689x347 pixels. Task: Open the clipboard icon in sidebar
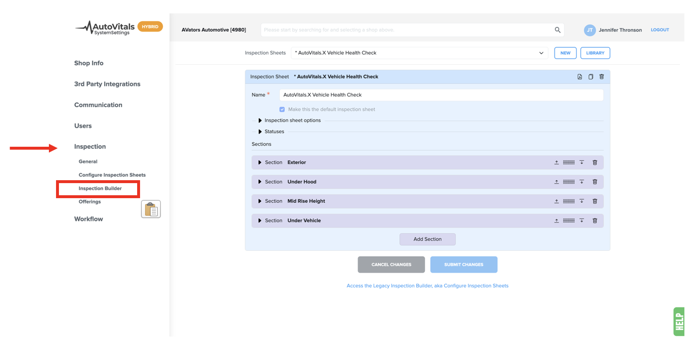click(x=151, y=209)
